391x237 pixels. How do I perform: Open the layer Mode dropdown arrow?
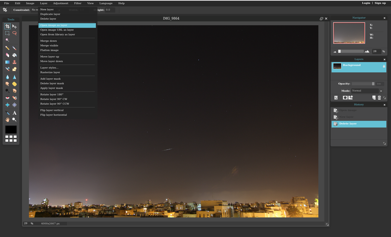[381, 91]
